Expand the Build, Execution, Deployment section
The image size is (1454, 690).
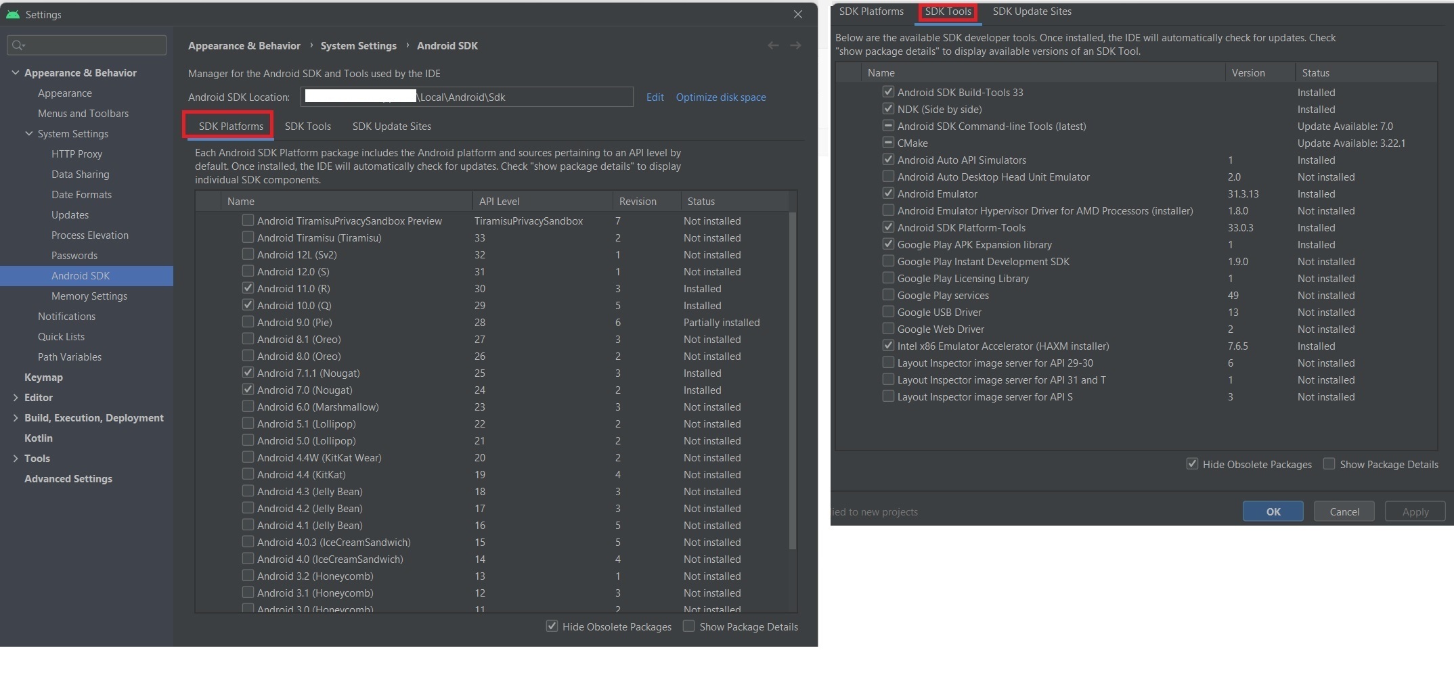[x=16, y=417]
